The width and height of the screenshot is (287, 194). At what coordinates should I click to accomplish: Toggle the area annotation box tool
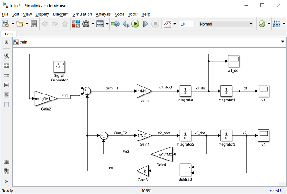[x=7, y=104]
